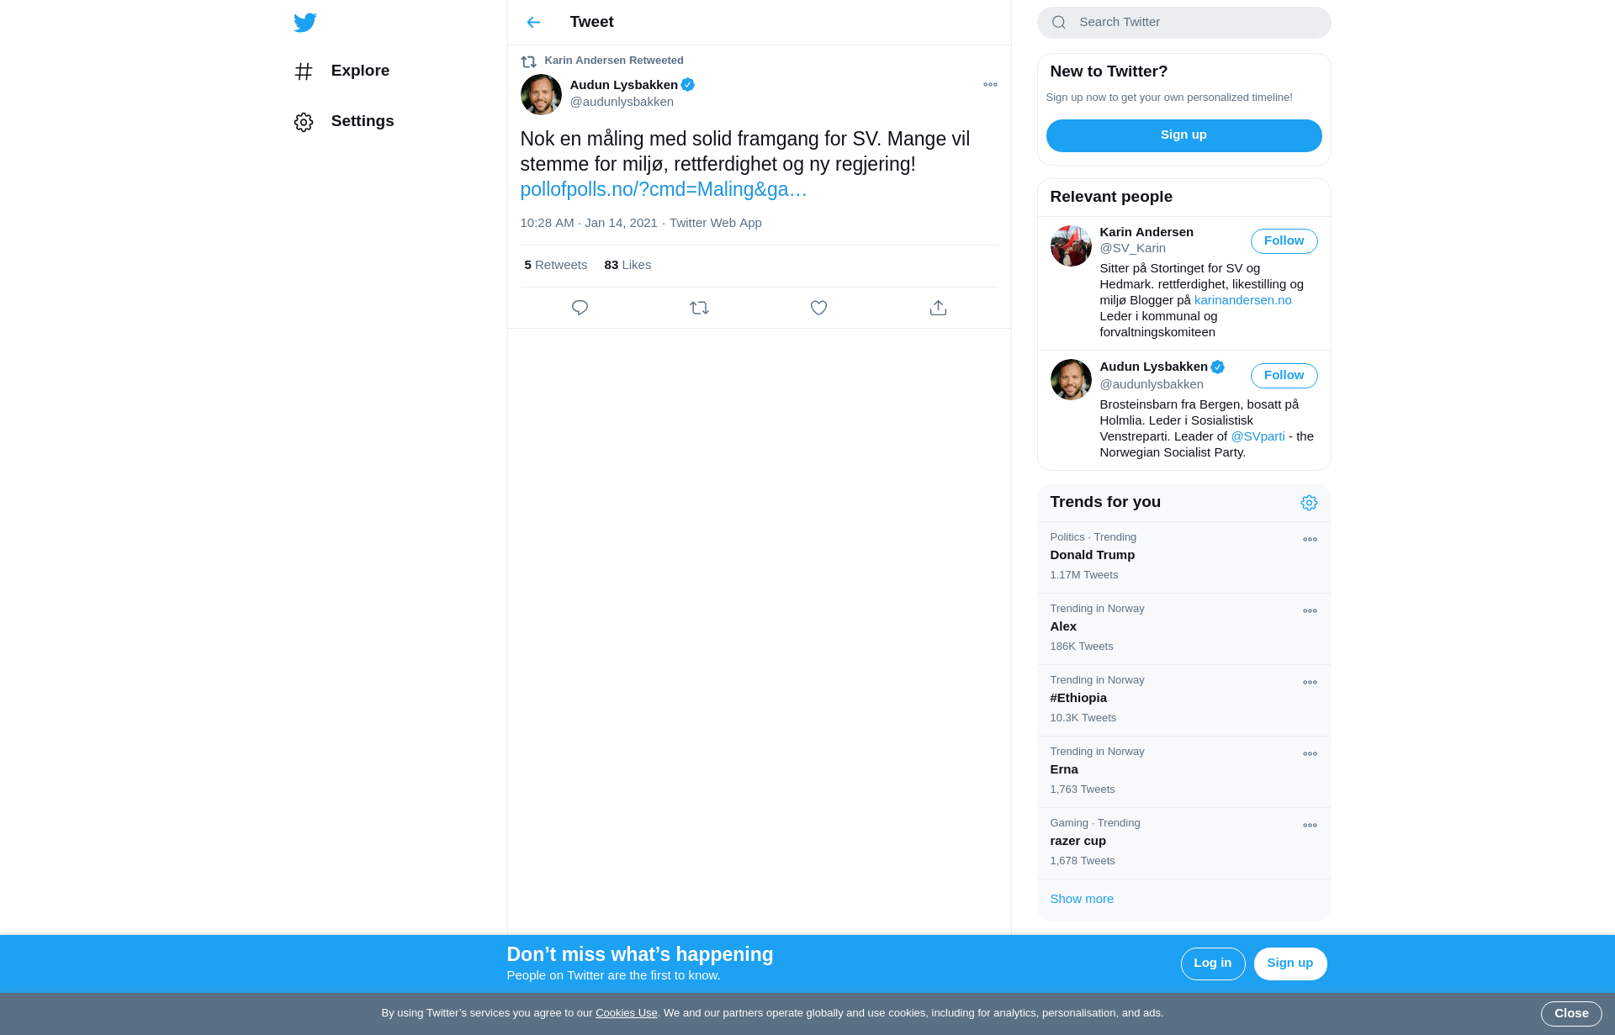Expand options for #Ethiopia trend
1615x1035 pixels.
[1310, 683]
